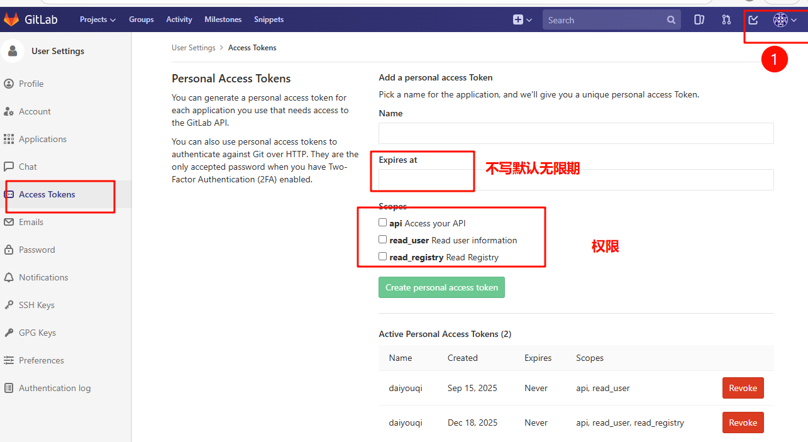Open Groups in the top navigation
Viewport: 808px width, 442px height.
pyautogui.click(x=141, y=19)
